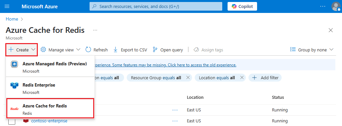The image size is (342, 126).
Task: Edit Resource Group equals all filter
Action: 156,78
